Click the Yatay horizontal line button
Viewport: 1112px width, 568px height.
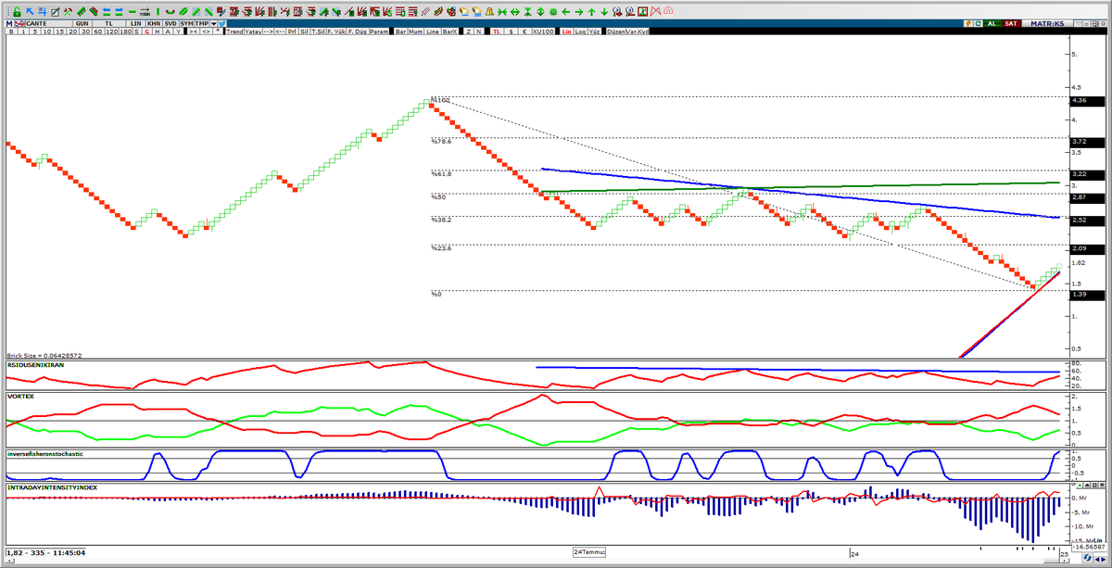pos(253,32)
